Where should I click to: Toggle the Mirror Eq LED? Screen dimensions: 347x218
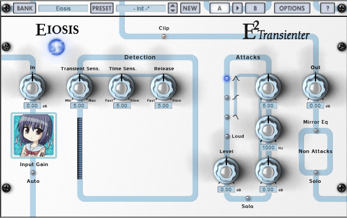click(316, 130)
